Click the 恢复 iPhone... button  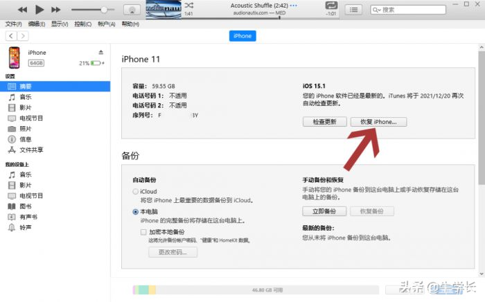(x=378, y=122)
